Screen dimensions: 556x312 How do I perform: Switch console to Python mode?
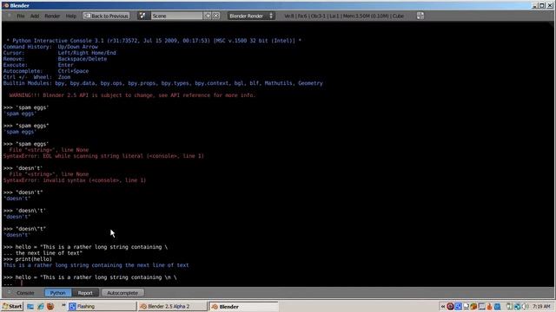tap(58, 293)
